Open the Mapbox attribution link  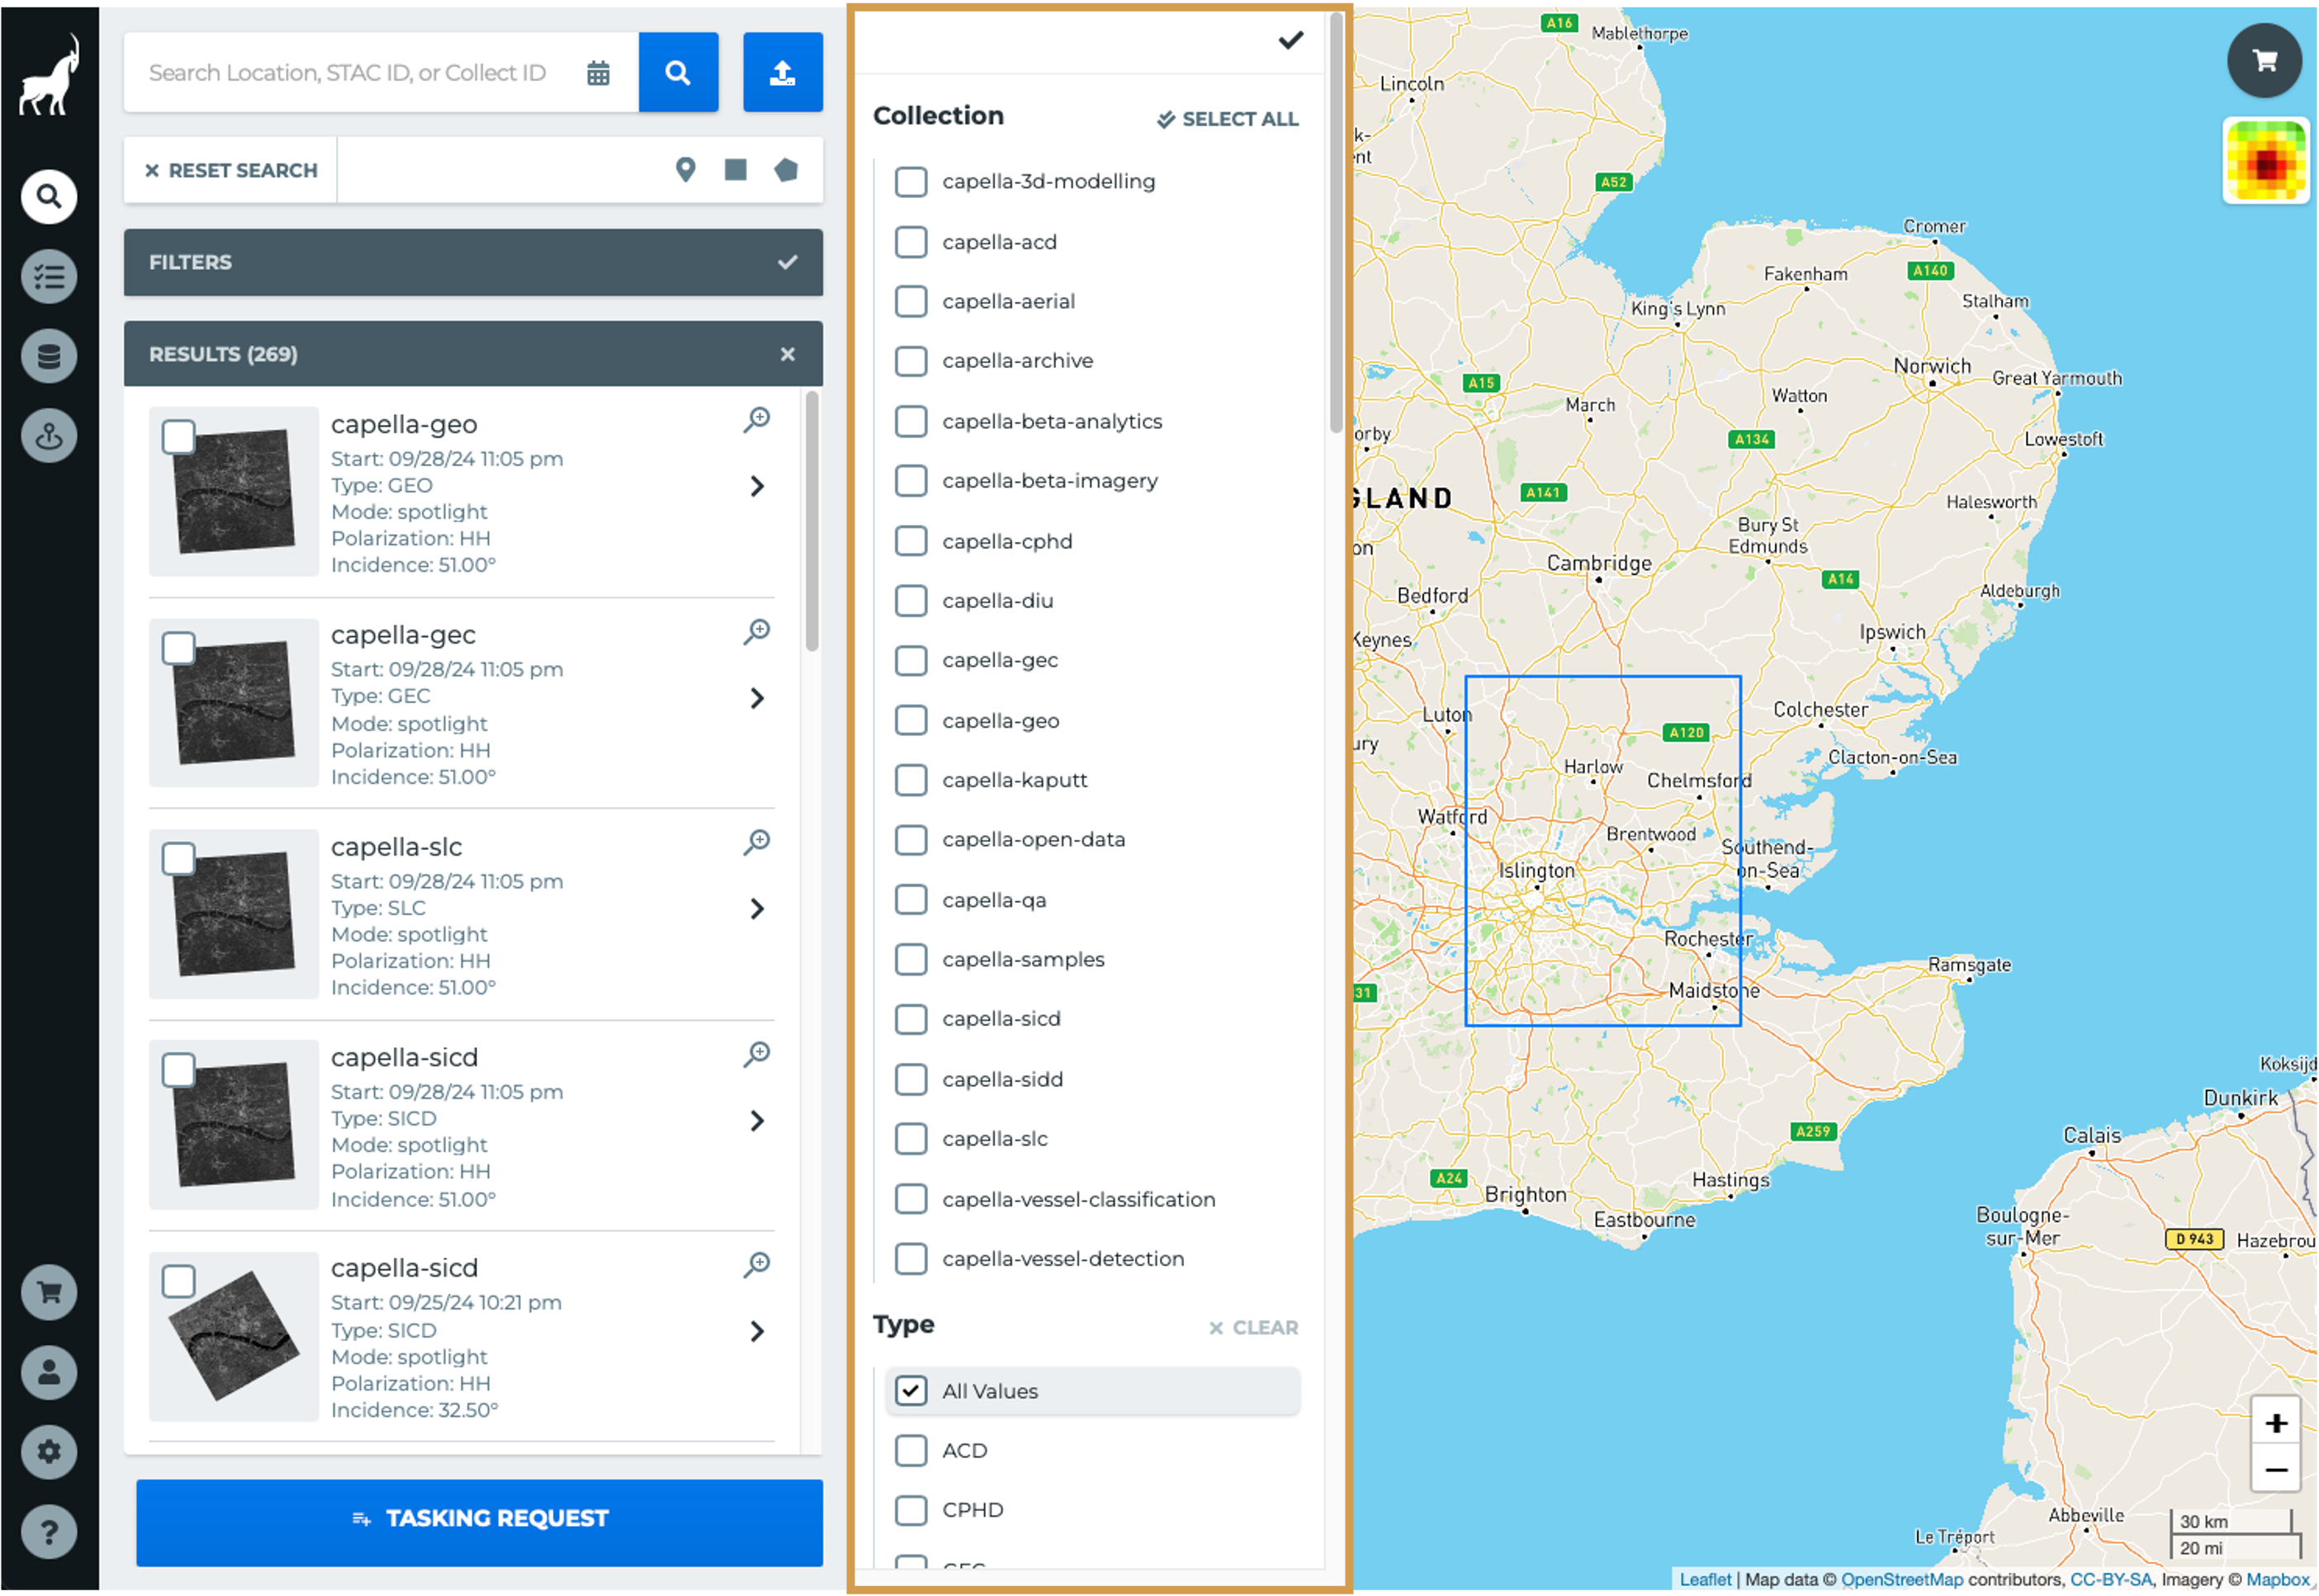point(2277,1580)
